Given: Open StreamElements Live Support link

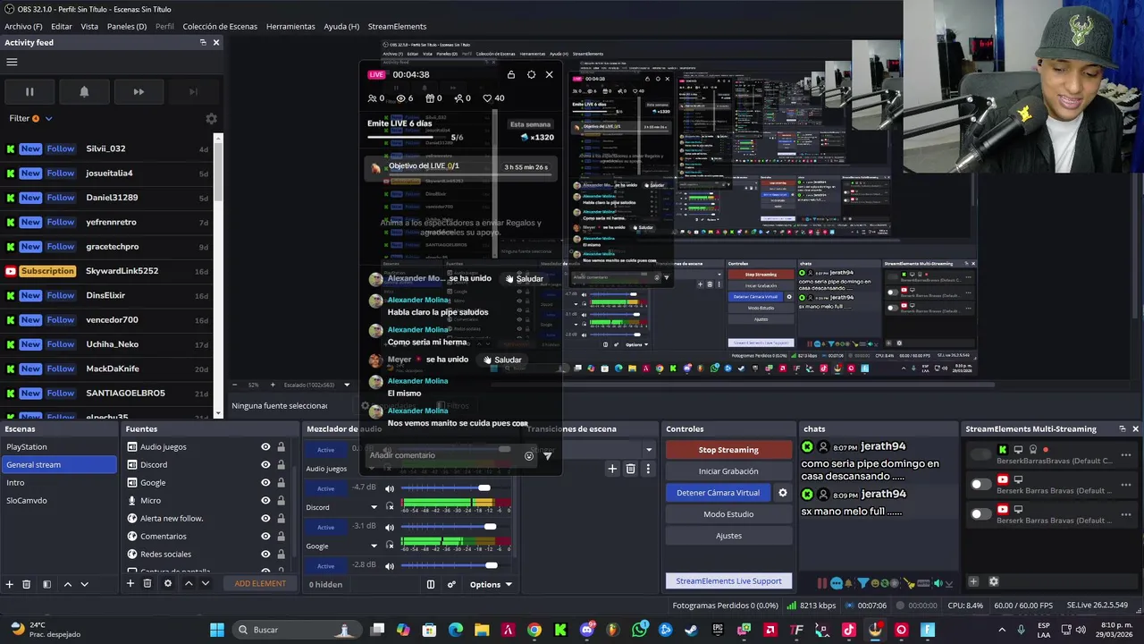Looking at the screenshot, I should point(728,581).
